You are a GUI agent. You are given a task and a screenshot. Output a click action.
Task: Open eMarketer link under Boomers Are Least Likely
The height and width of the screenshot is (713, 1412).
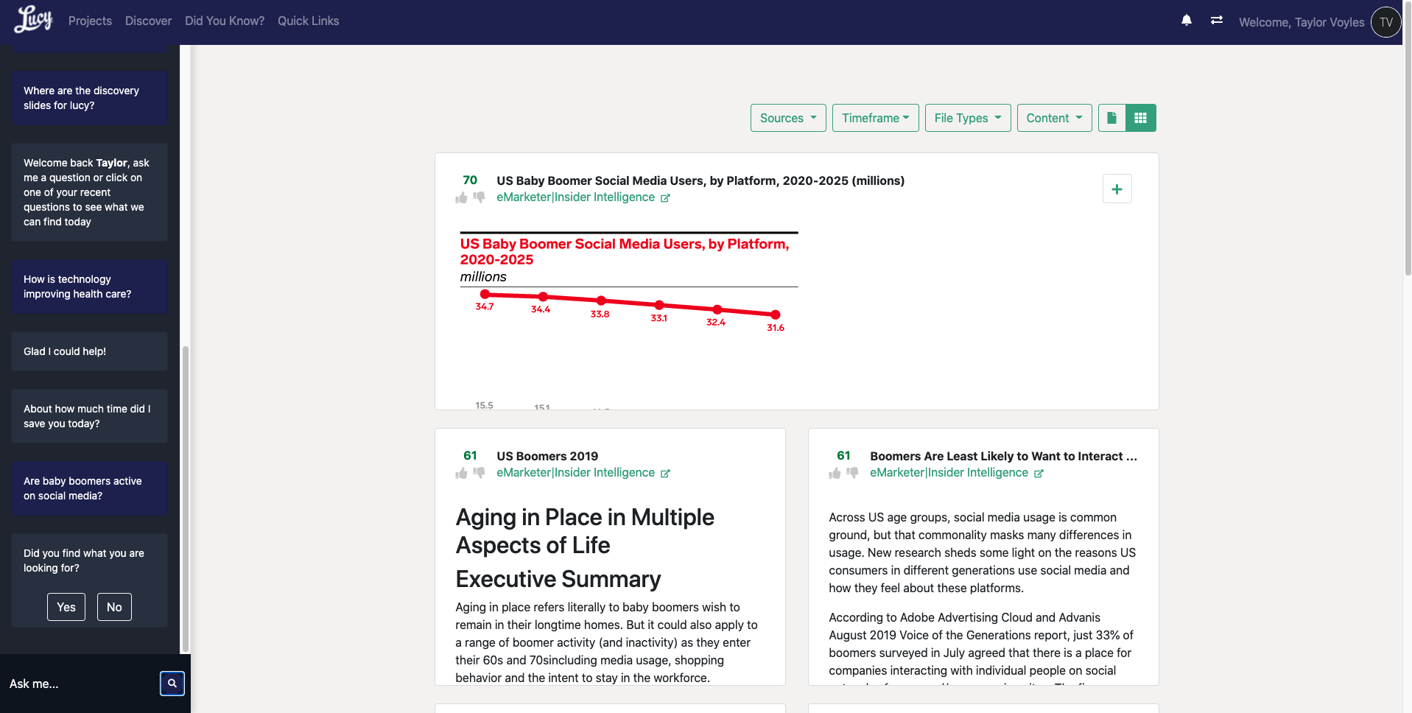point(949,473)
